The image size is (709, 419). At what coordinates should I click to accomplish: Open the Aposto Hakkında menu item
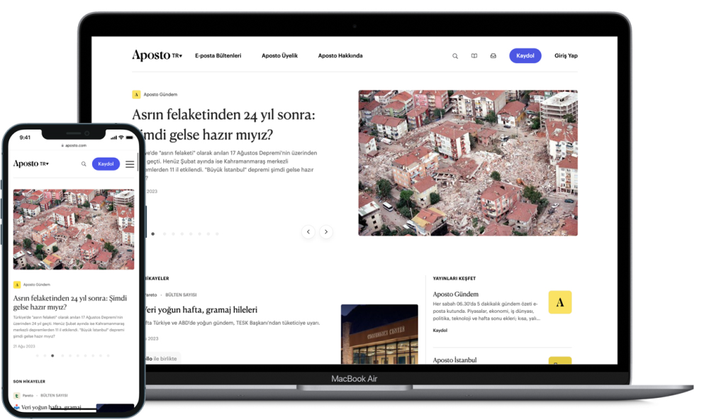pos(340,56)
